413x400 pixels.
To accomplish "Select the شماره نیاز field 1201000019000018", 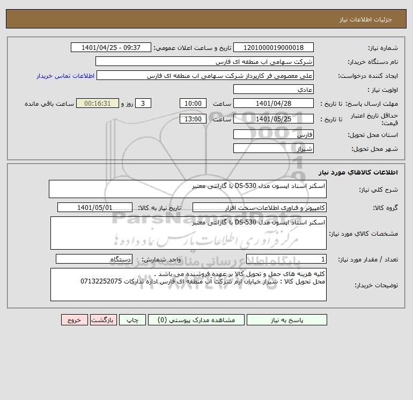I will (x=274, y=47).
